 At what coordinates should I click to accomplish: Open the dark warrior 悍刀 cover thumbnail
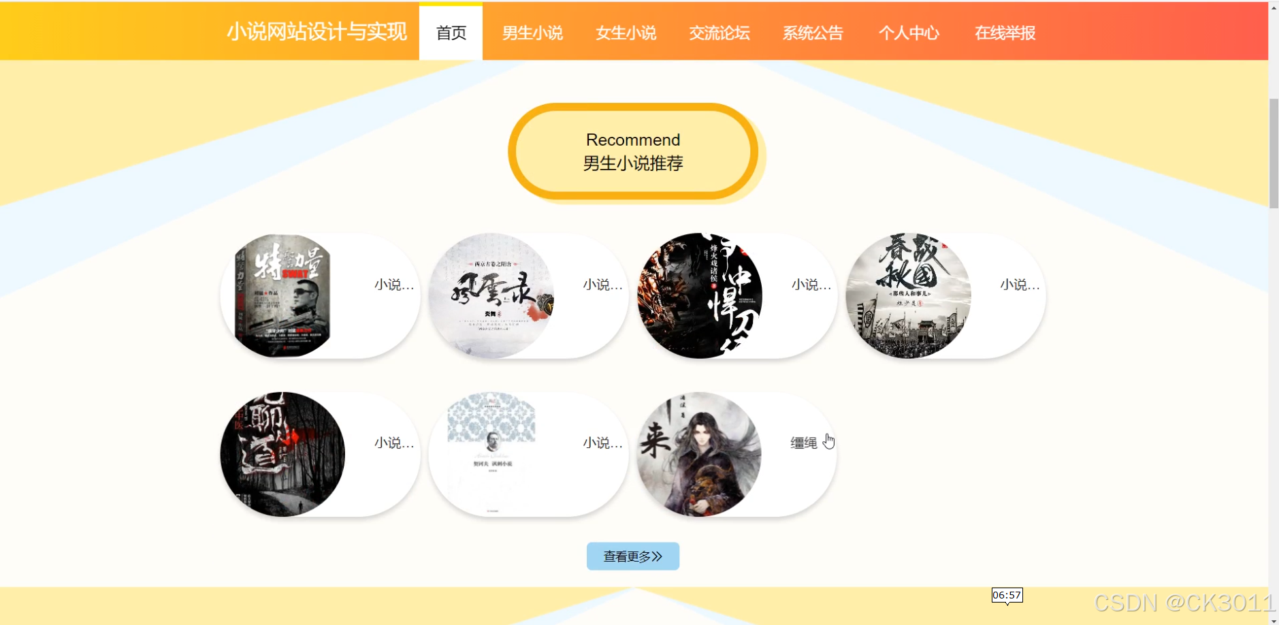point(700,295)
